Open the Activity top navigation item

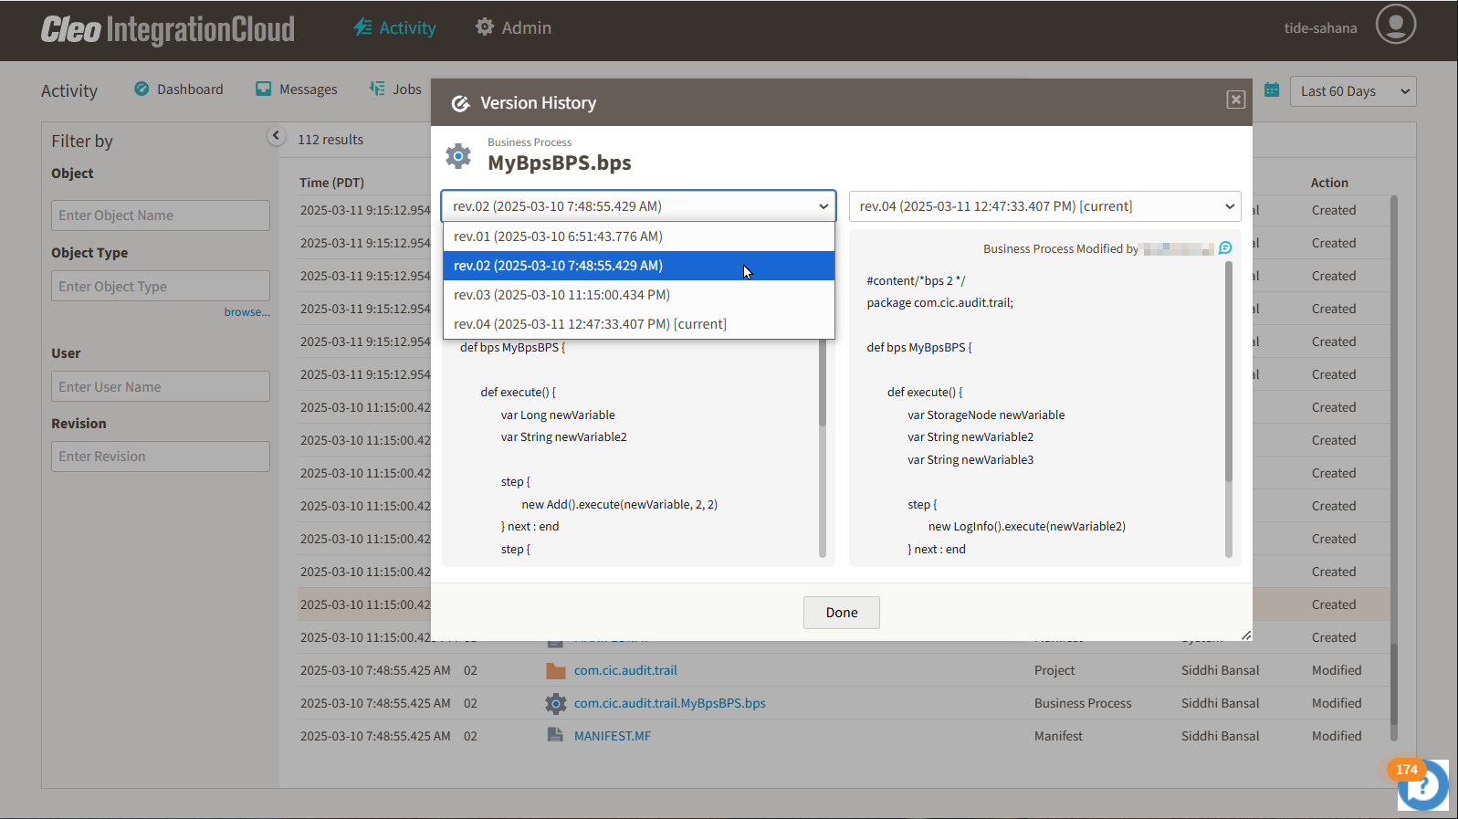coord(394,27)
